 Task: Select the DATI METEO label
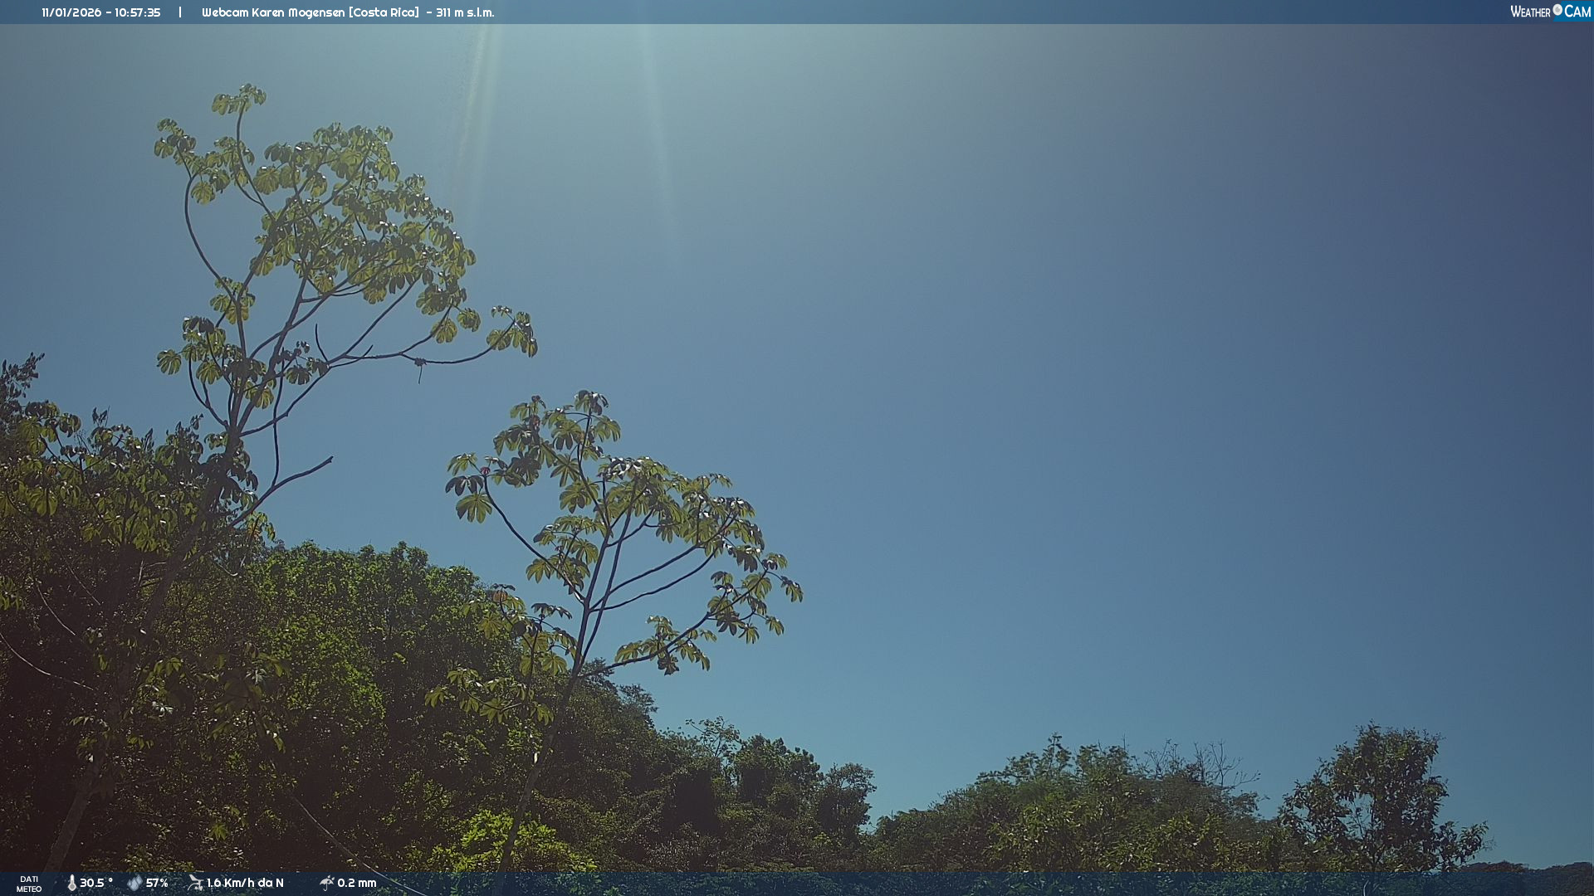click(29, 884)
